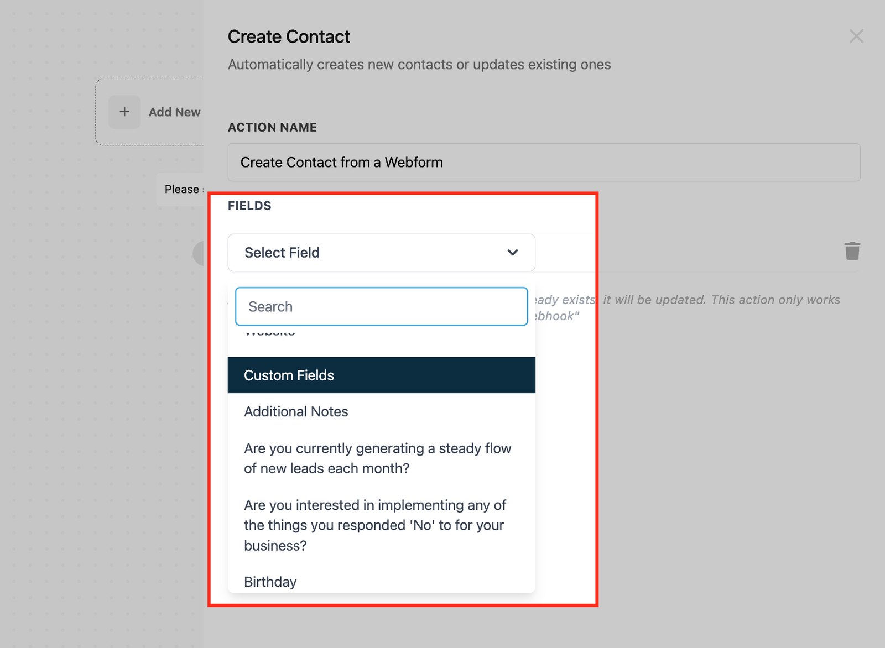Click the FIELDS section label
The height and width of the screenshot is (648, 885).
tap(249, 206)
